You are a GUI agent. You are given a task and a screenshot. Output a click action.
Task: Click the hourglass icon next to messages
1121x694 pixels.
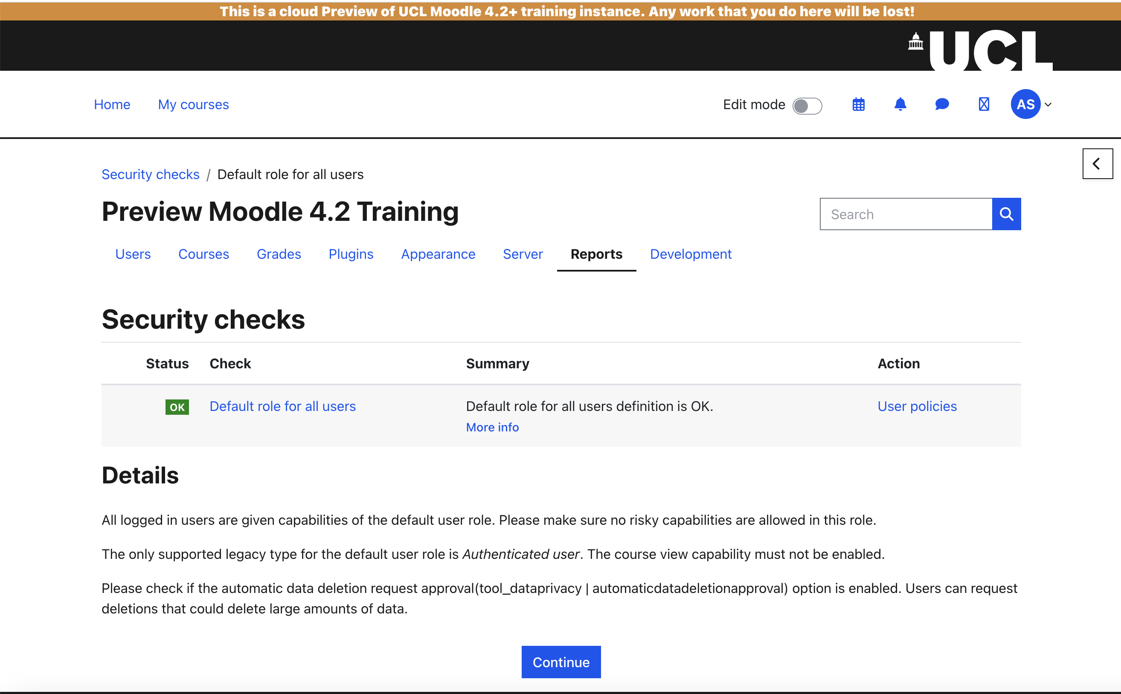pos(984,104)
